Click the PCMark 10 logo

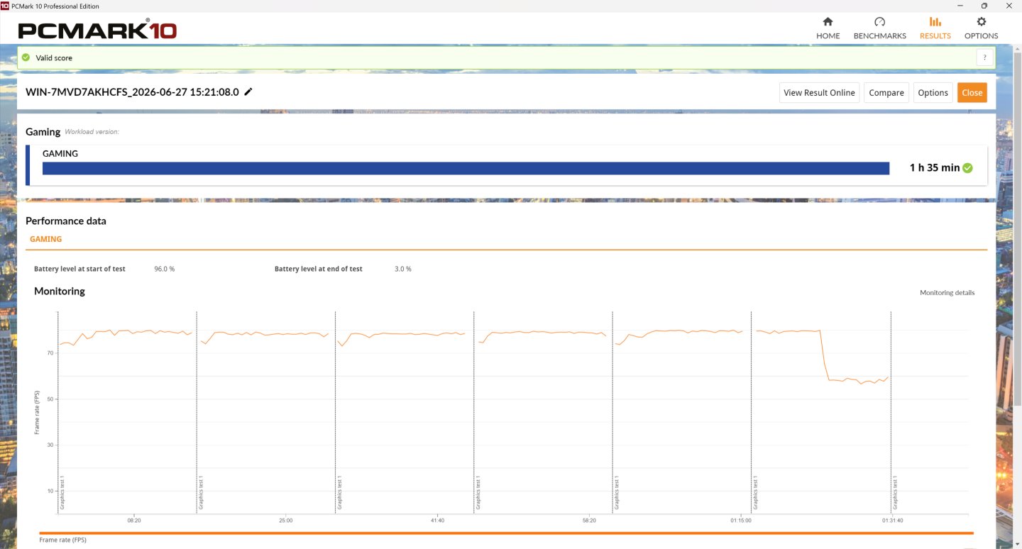[x=97, y=30]
